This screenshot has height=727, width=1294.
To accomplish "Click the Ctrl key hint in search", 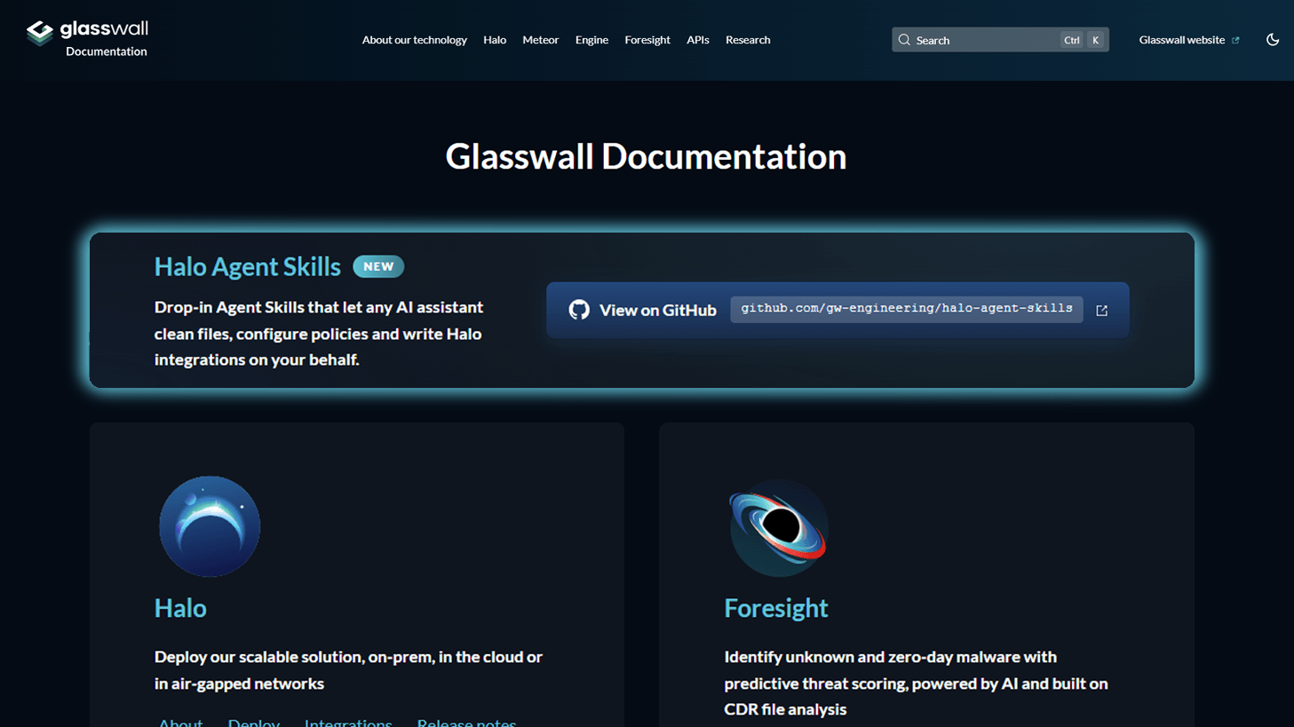I will tap(1072, 40).
